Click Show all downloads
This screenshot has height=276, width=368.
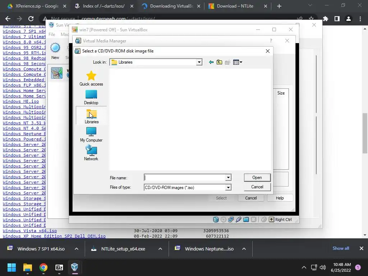[x=341, y=248]
